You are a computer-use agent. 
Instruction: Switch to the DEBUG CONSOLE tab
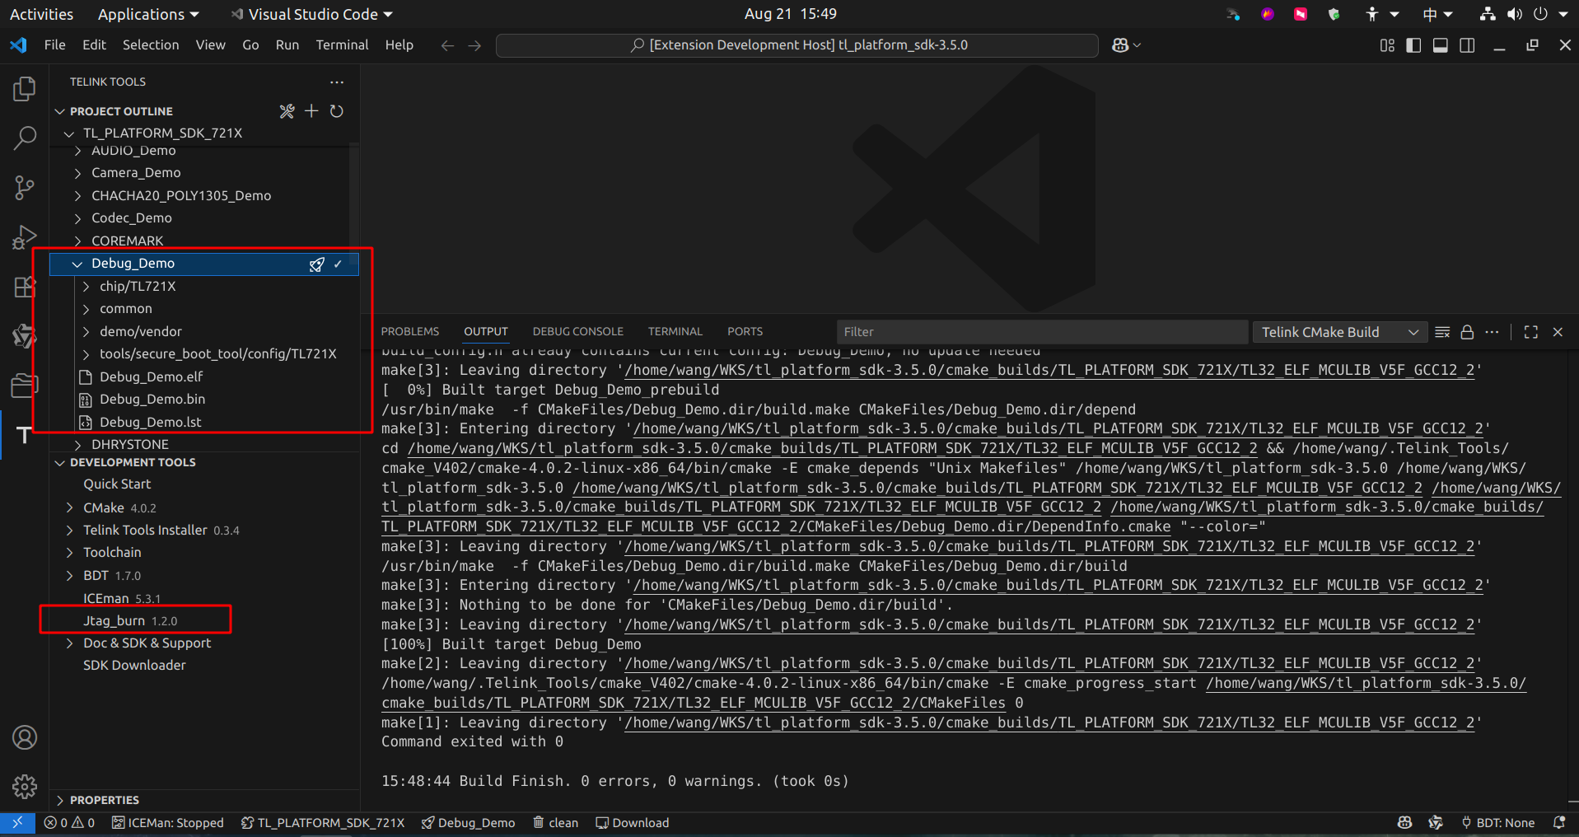tap(577, 331)
